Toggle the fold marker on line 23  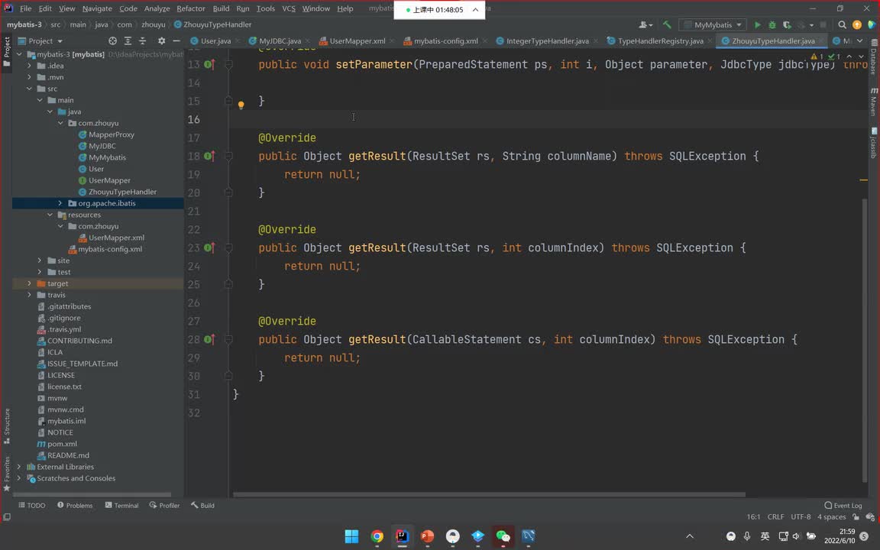(228, 247)
